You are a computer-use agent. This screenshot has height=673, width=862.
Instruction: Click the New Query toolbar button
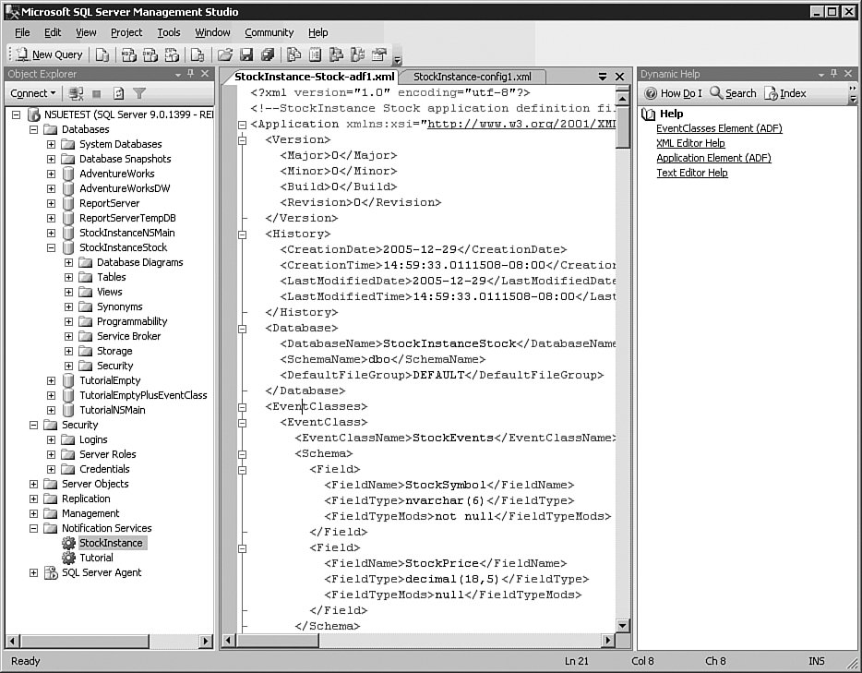[x=49, y=54]
